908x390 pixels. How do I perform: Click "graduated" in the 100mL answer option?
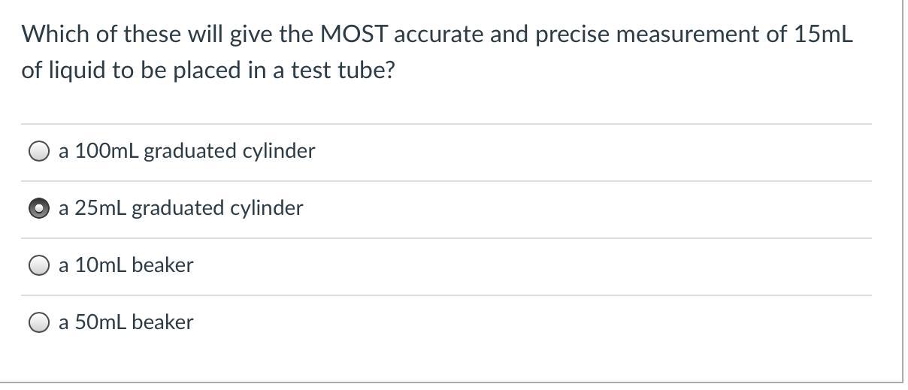click(x=189, y=151)
